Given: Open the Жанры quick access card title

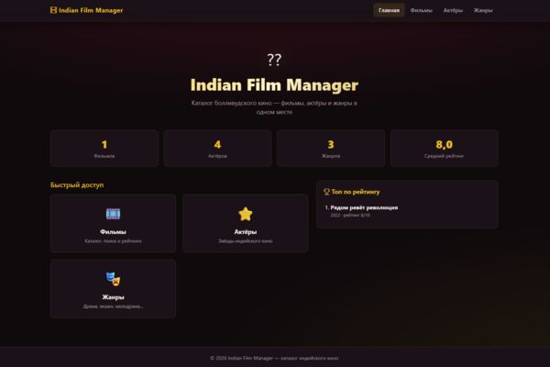Looking at the screenshot, I should tap(113, 297).
